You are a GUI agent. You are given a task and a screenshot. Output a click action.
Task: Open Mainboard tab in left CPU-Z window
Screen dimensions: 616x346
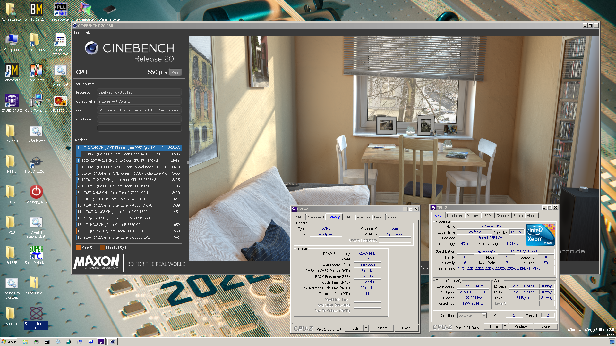tap(316, 217)
